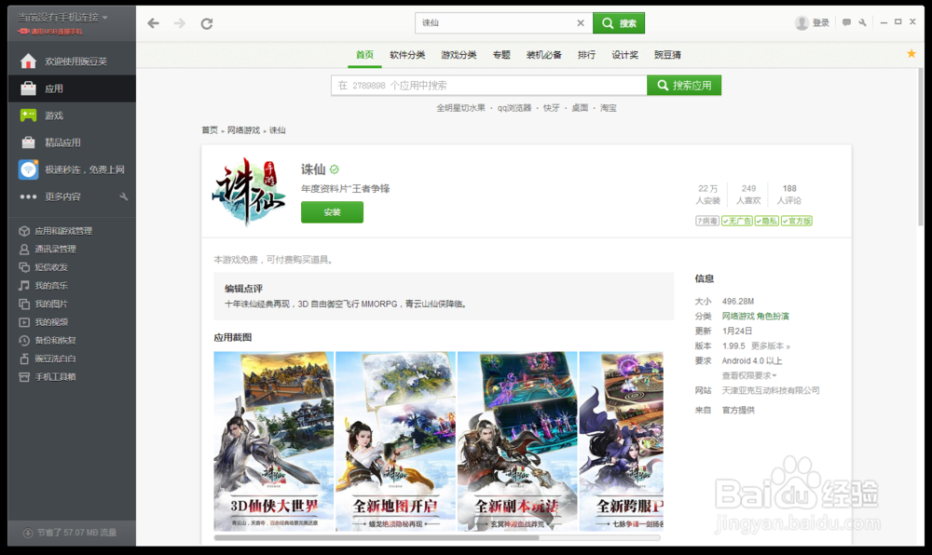Click 更多版本 link
This screenshot has height=555, width=932.
coord(771,346)
